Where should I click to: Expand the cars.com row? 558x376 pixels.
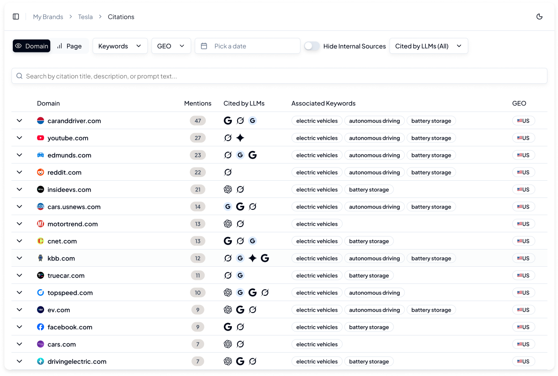[19, 344]
